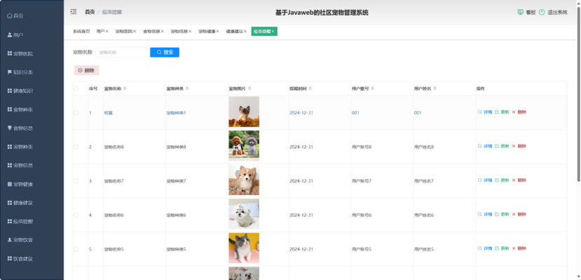Click the 用户账号8 cell in row 2
The height and width of the screenshot is (280, 581).
pos(361,147)
